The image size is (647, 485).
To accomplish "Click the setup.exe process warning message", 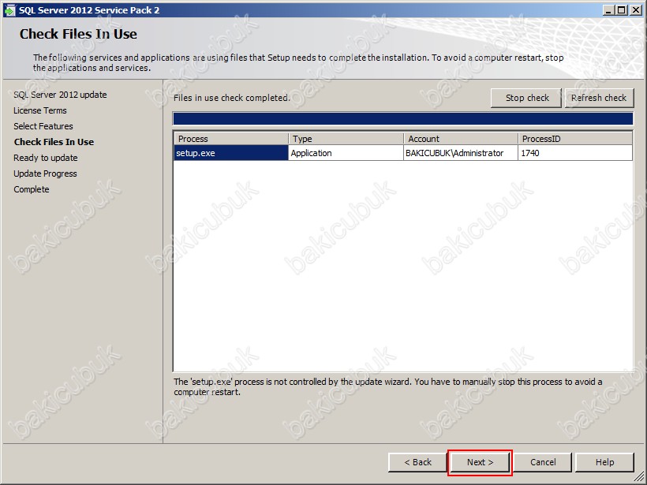I will click(388, 387).
